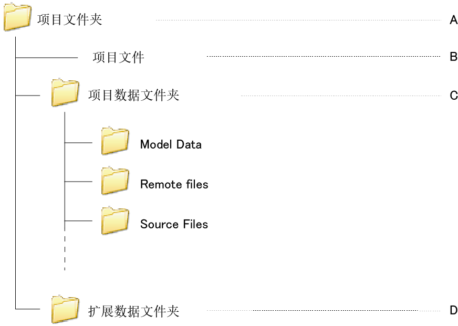Select the Source Files label
The image size is (458, 326).
pyautogui.click(x=174, y=224)
